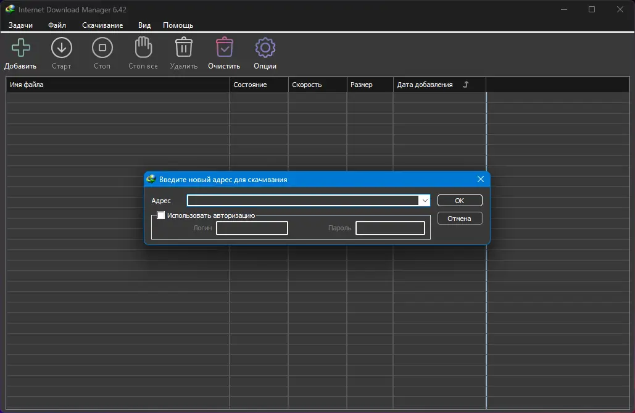Open the Скачивание menu
The width and height of the screenshot is (635, 413).
pos(102,25)
